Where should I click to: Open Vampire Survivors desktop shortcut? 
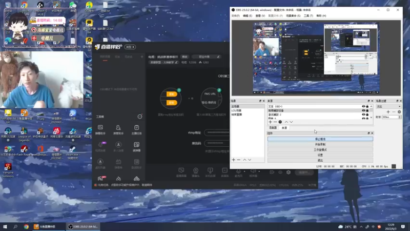pyautogui.click(x=8, y=170)
